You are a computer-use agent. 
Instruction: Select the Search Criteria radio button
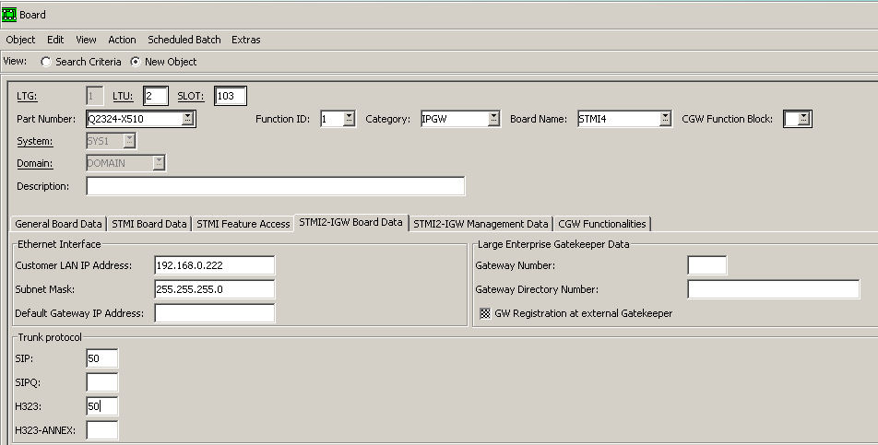(46, 62)
